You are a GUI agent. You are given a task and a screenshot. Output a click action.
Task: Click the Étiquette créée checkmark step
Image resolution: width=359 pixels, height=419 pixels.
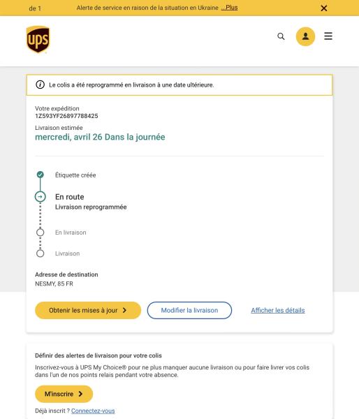pyautogui.click(x=40, y=175)
